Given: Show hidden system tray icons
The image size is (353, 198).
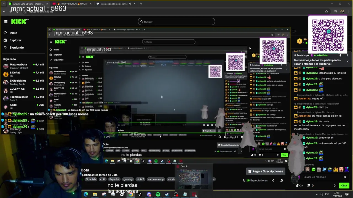Looking at the screenshot, I should pyautogui.click(x=317, y=194).
